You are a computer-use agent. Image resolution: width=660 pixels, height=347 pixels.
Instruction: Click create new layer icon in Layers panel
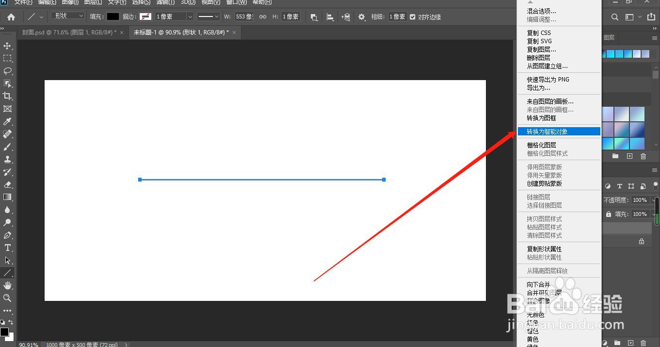630,343
